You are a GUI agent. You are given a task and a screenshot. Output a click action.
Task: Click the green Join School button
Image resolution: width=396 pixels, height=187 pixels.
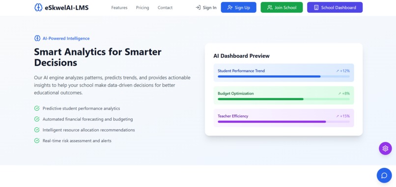point(282,7)
